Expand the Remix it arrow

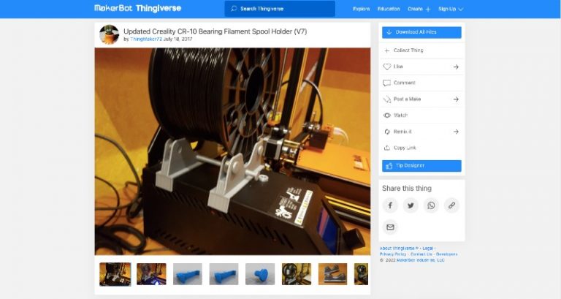[x=456, y=132]
